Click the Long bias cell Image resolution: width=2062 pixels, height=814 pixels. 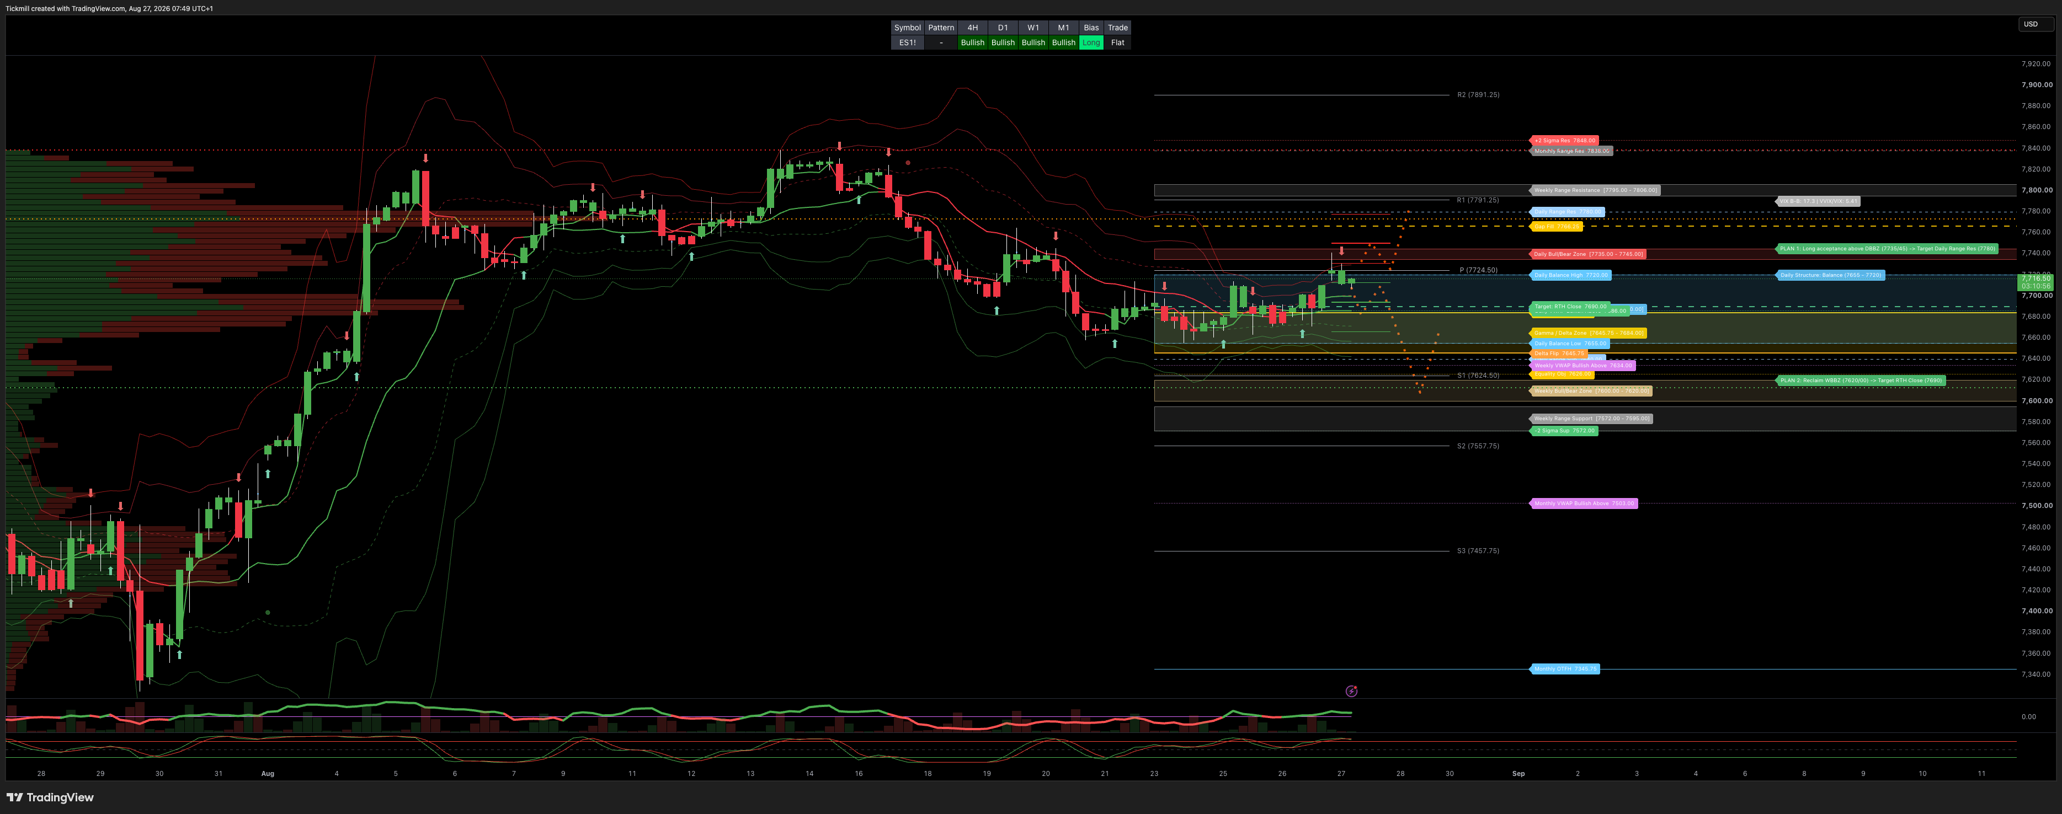(1091, 42)
